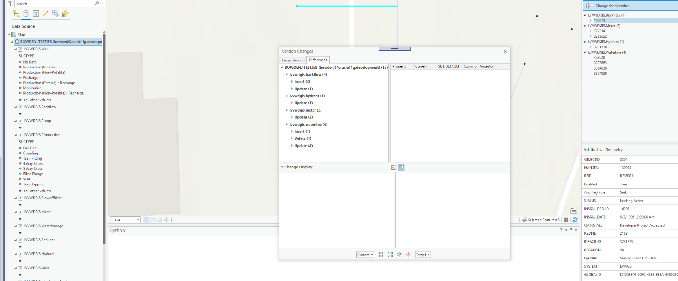
Task: Open Python window help question mark
Action: [x=561, y=230]
